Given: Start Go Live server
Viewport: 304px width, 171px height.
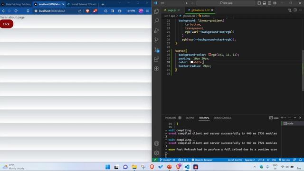Looking at the screenshot, I should tap(284, 160).
